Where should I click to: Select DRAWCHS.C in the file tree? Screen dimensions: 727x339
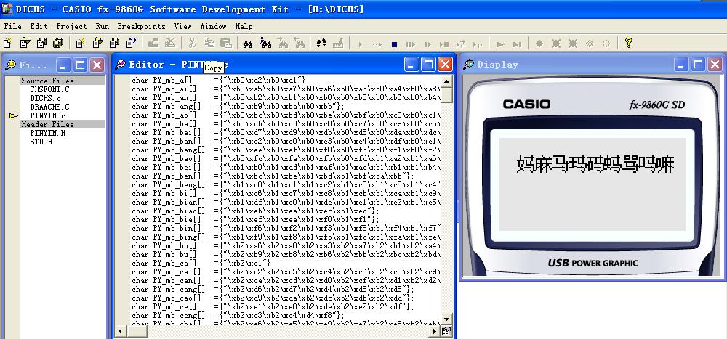pyautogui.click(x=49, y=107)
